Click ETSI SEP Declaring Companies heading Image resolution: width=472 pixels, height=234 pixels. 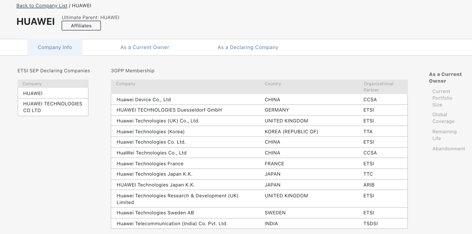pos(54,71)
